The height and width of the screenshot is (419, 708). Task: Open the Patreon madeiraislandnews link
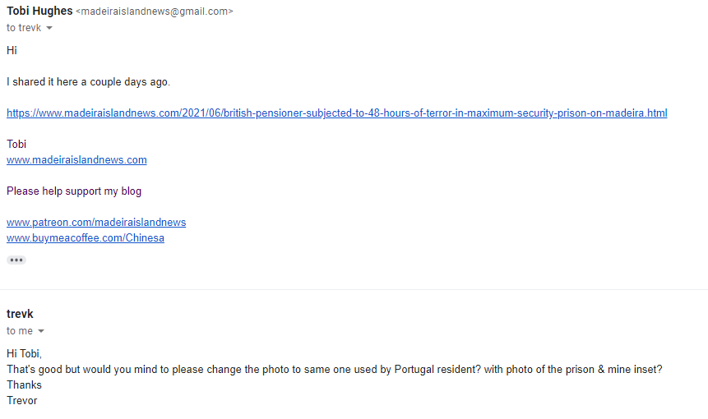coord(96,222)
